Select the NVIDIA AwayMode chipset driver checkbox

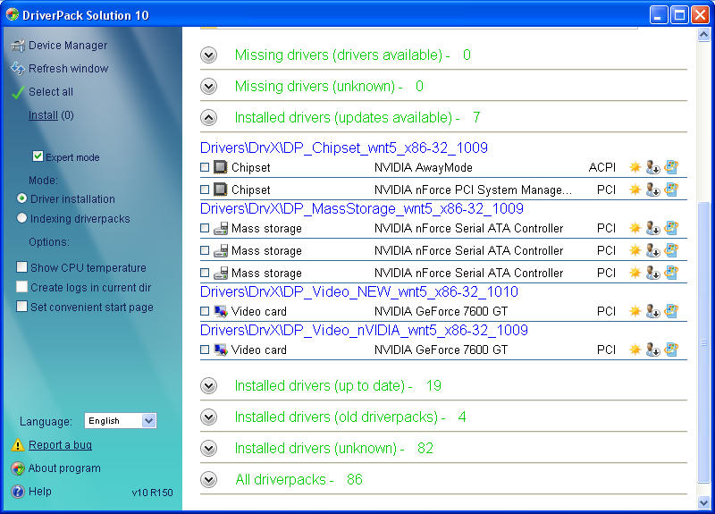[x=205, y=167]
